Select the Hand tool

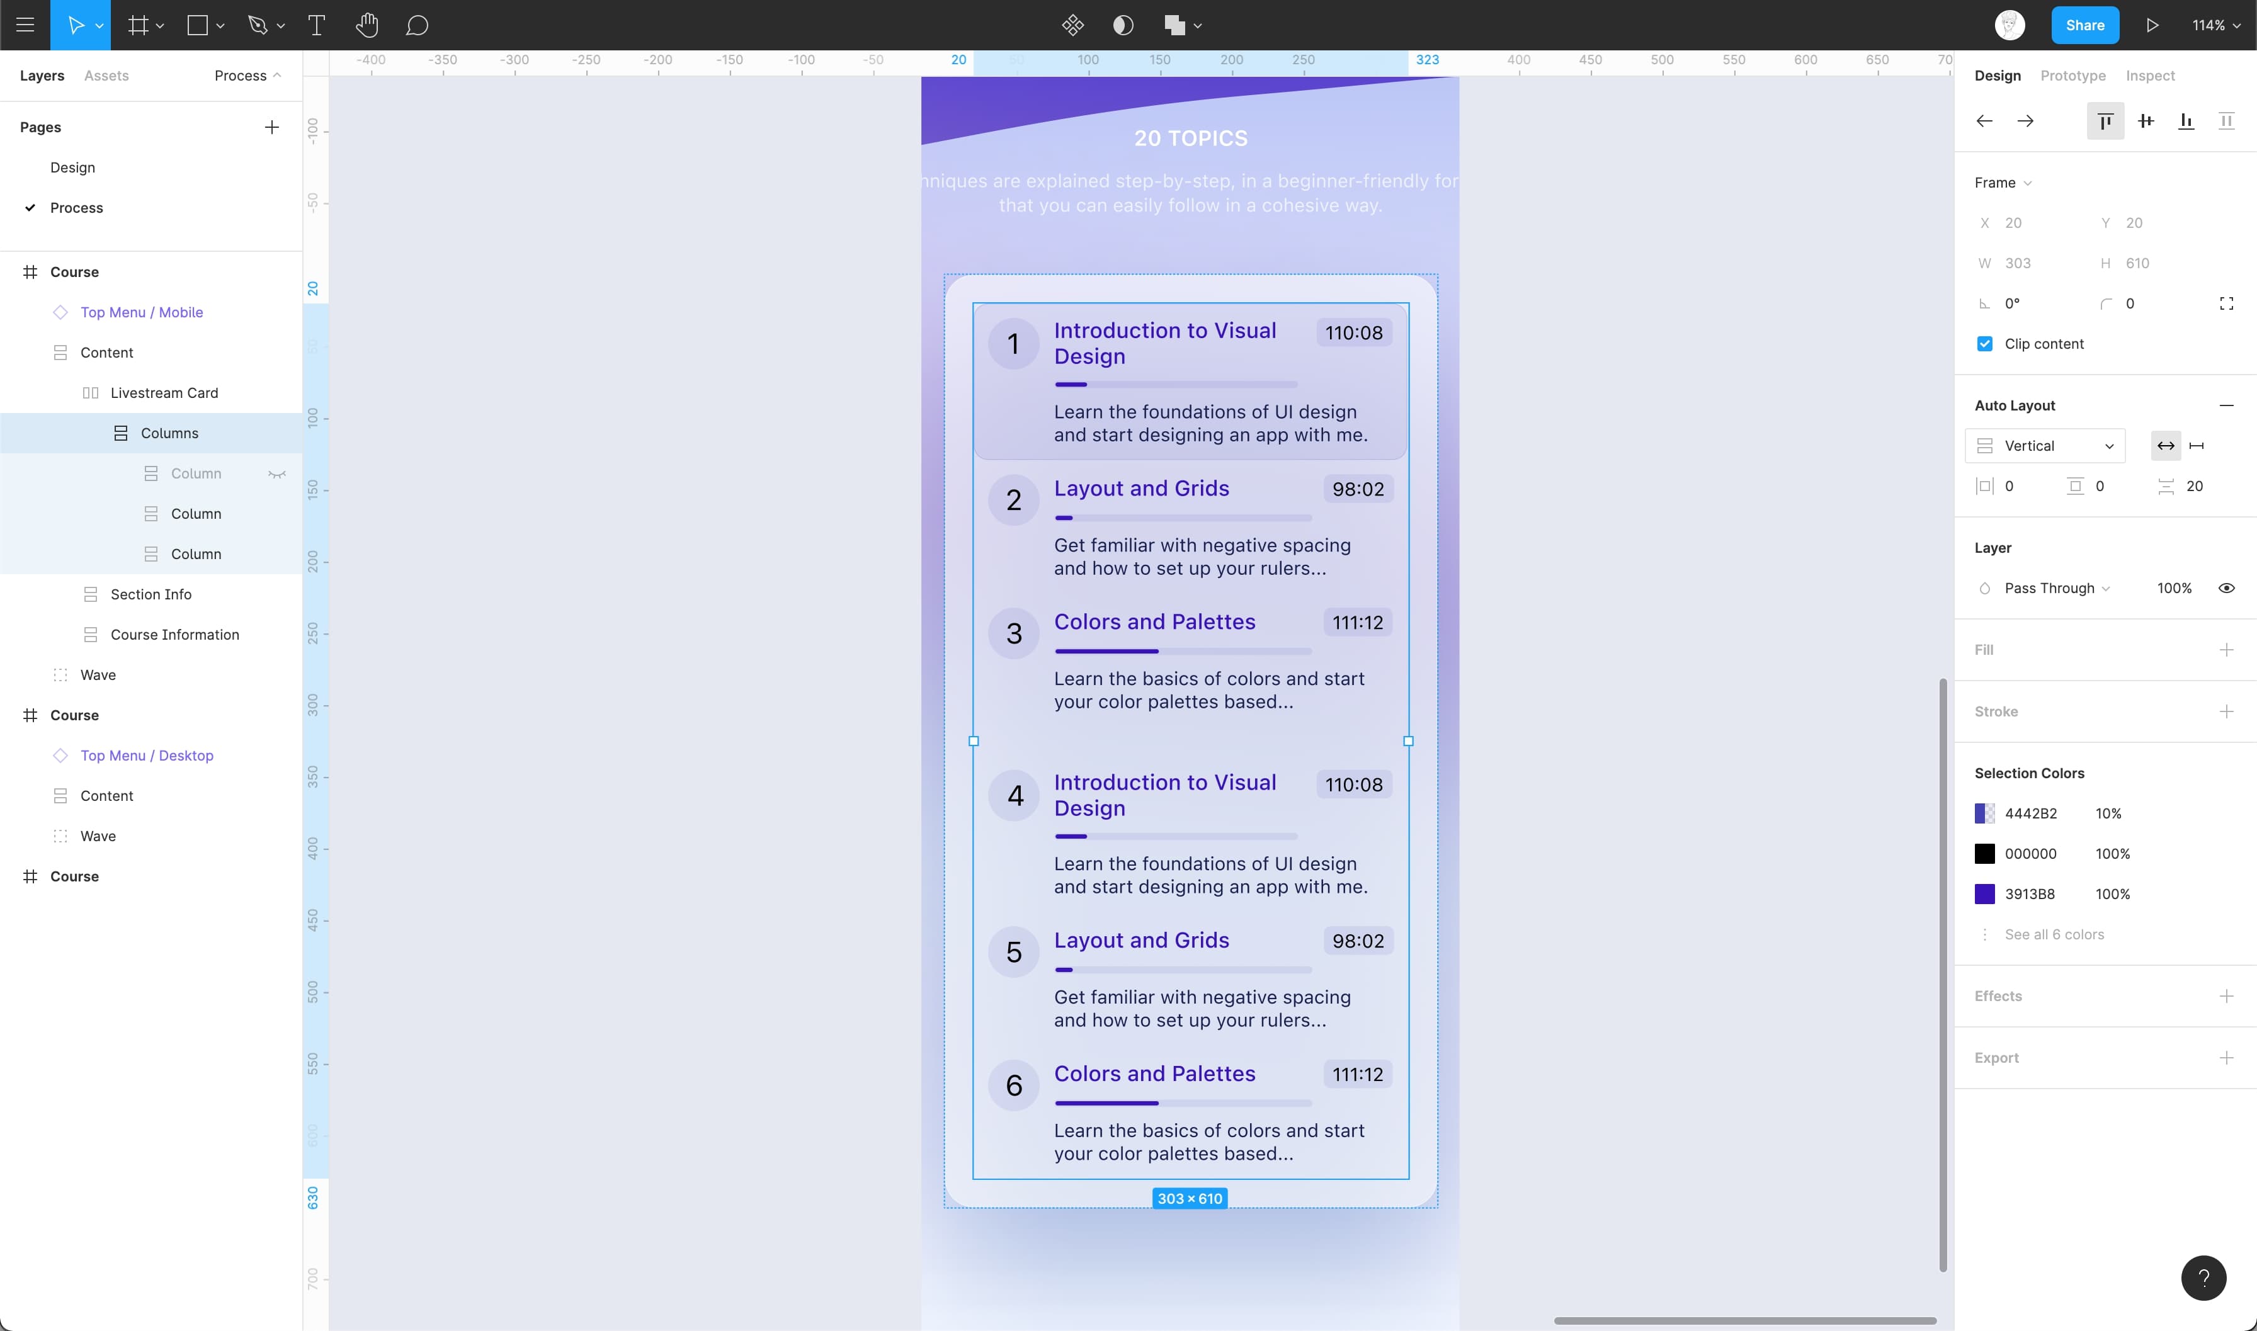click(x=366, y=25)
